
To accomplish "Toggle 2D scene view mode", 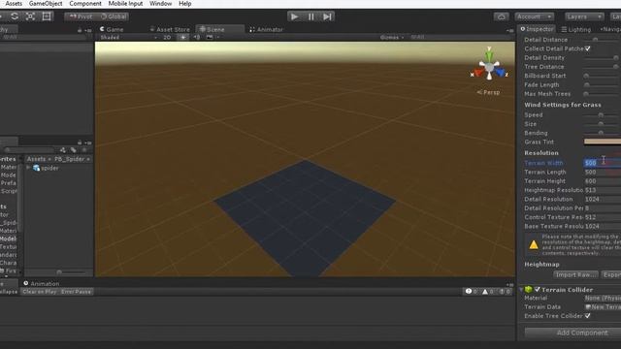I will (167, 37).
